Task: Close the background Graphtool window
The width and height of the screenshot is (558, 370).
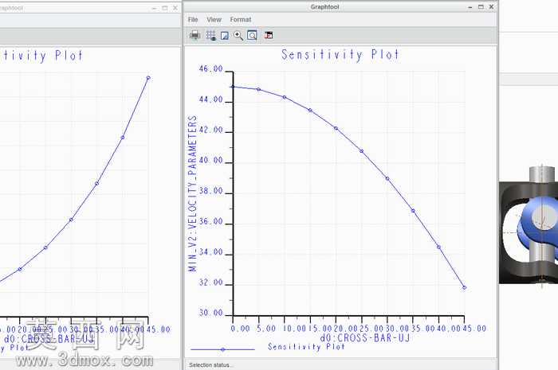Action: coord(175,8)
